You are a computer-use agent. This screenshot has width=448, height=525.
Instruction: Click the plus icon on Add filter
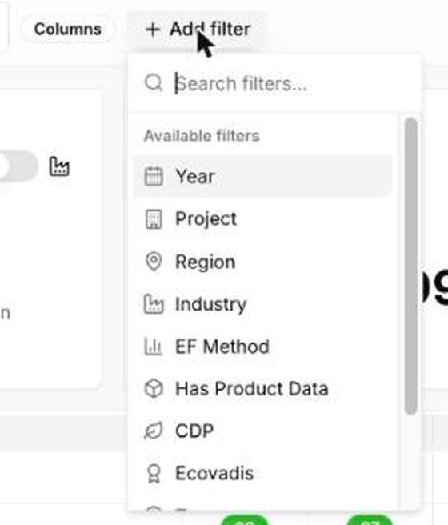tap(153, 30)
